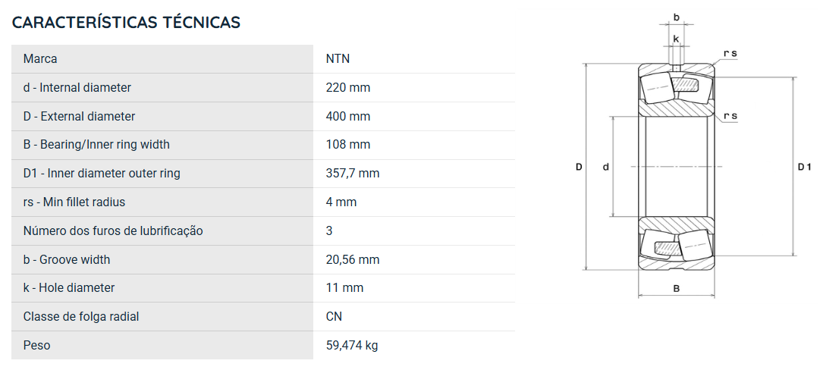Image resolution: width=820 pixels, height=370 pixels.
Task: Click the D1 dimension label in diagram
Action: pos(804,168)
